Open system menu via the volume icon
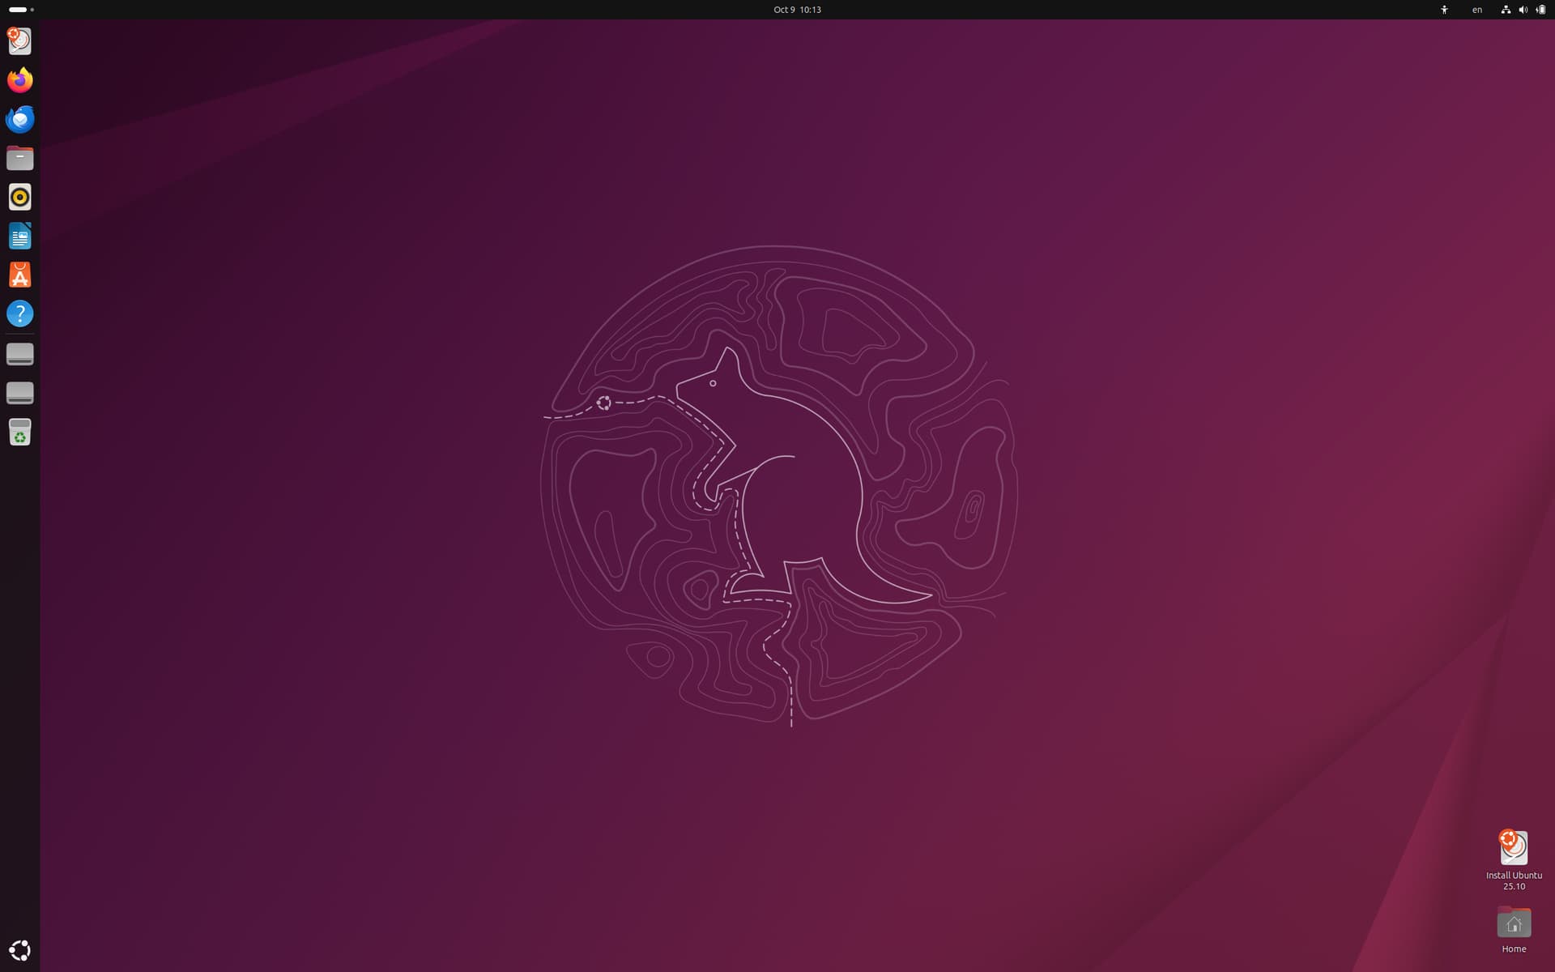The height and width of the screenshot is (972, 1555). [1523, 10]
